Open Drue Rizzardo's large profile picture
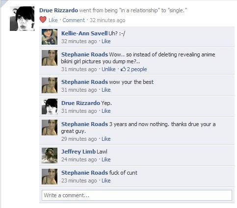Image resolution: width=237 pixels, height=208 pixels. tap(22, 19)
